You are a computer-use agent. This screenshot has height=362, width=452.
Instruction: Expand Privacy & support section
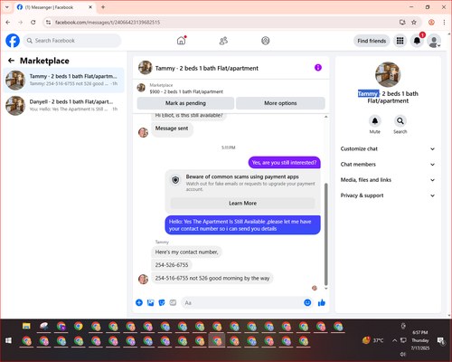388,195
